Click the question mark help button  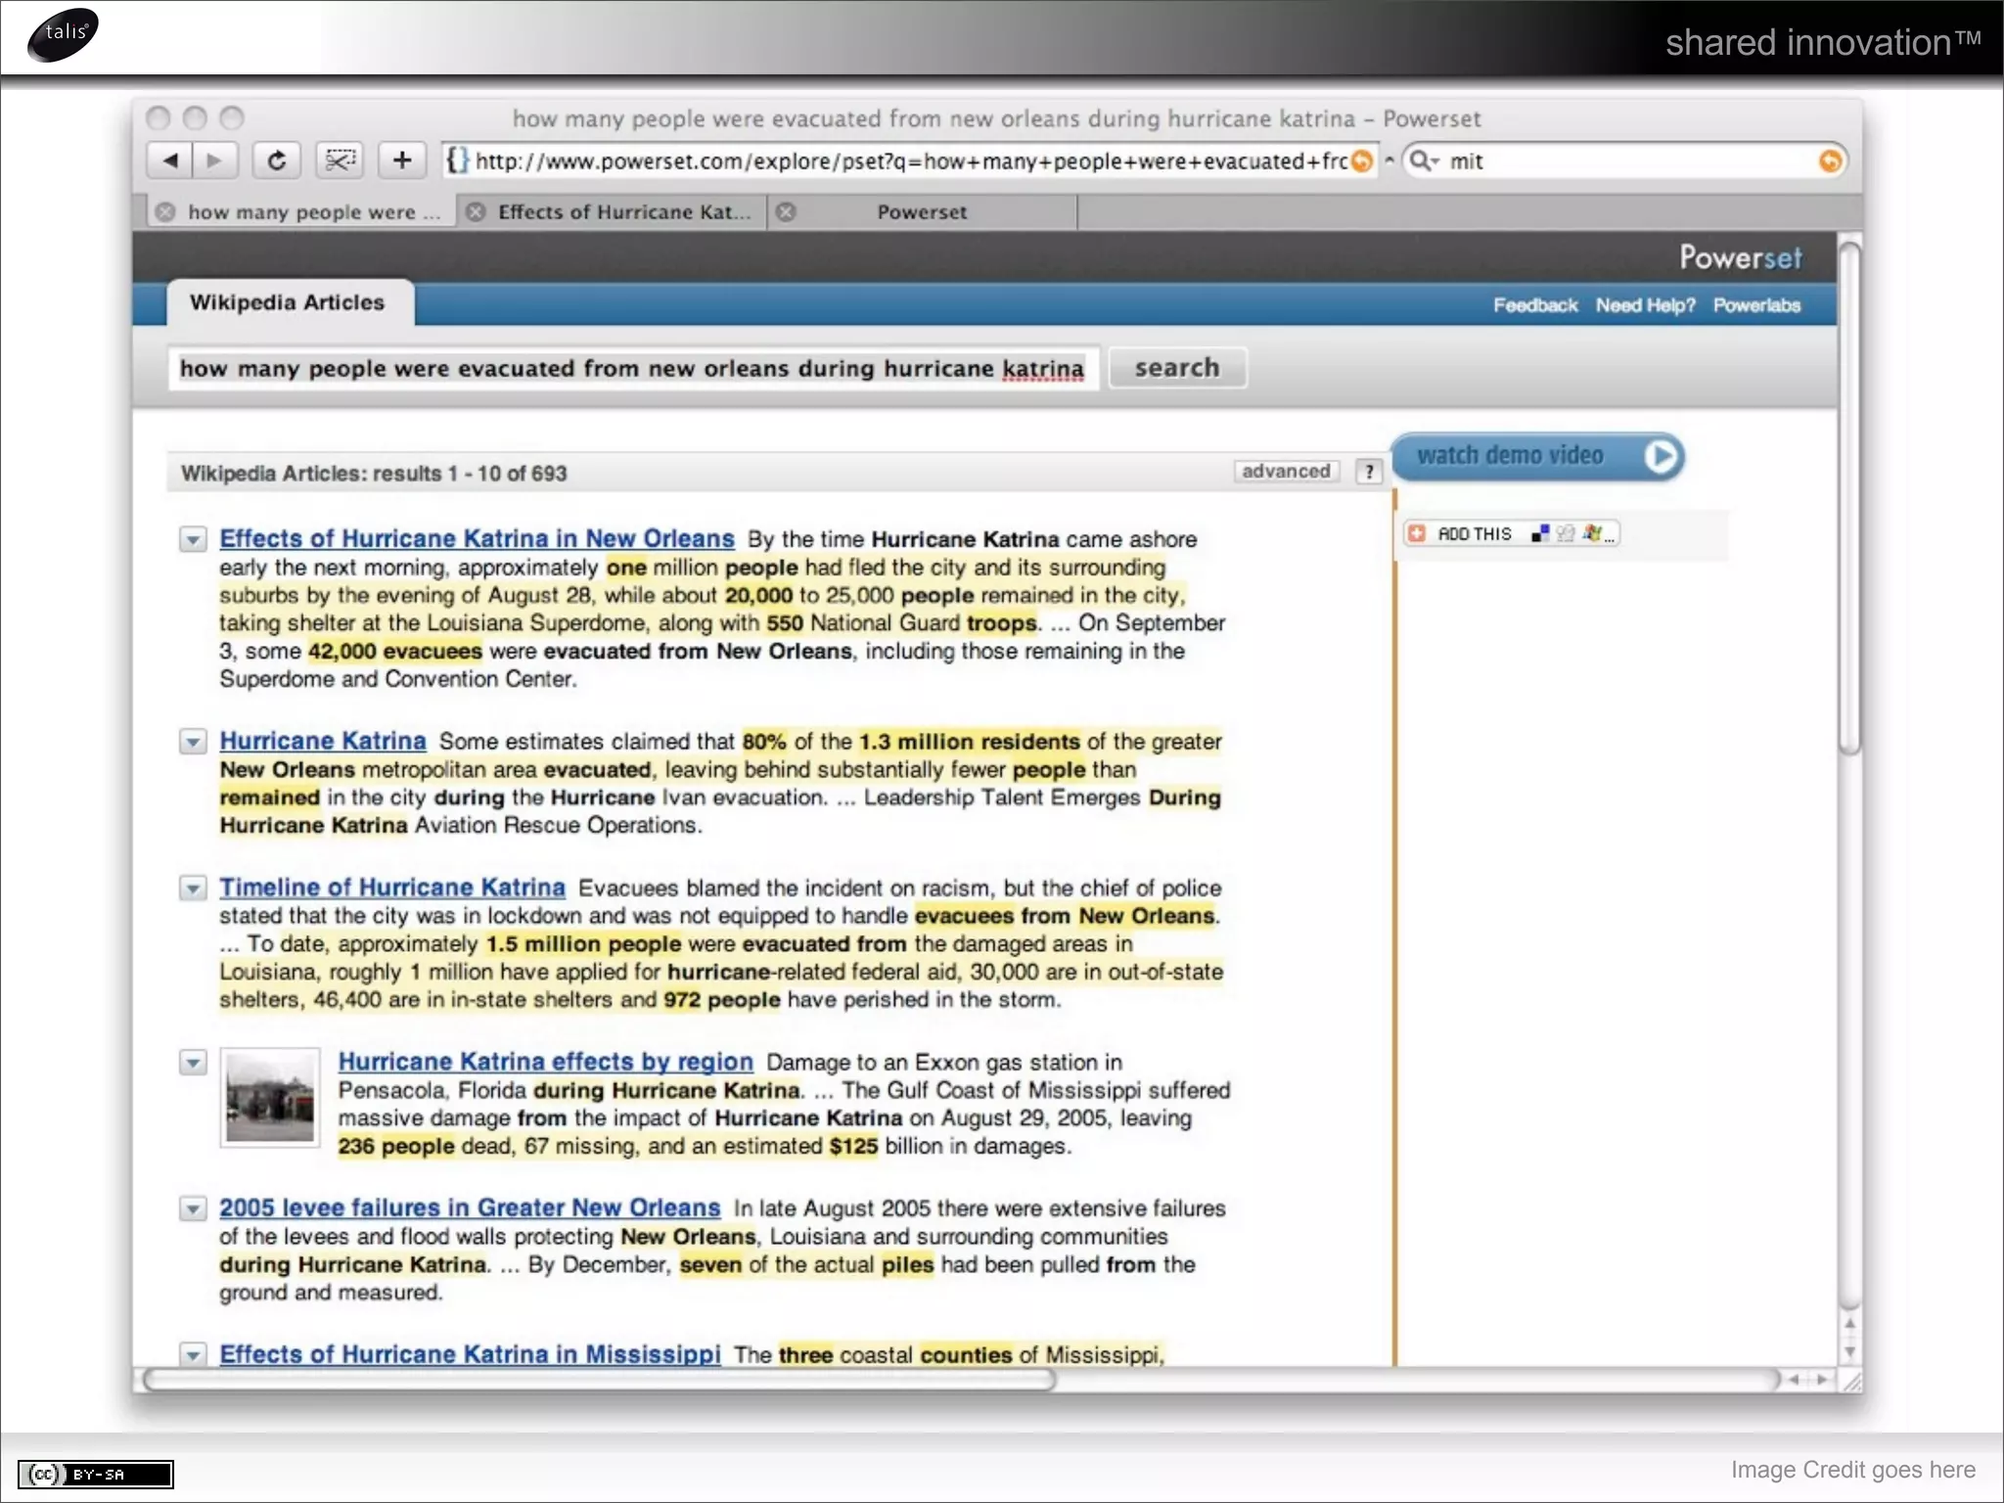1369,472
